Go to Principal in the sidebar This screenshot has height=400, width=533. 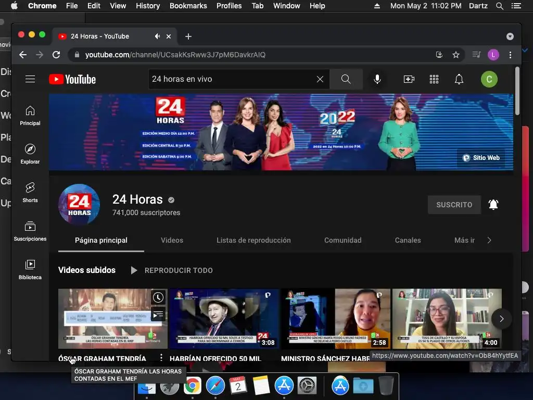pos(30,116)
